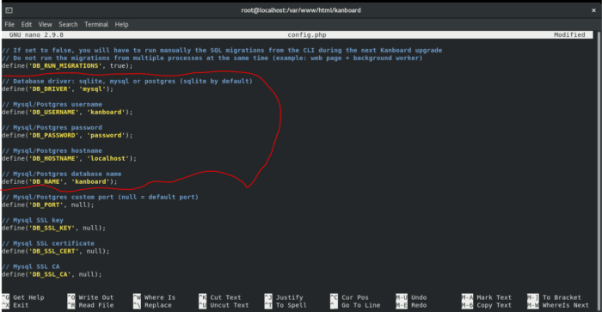Click the Go To Line shortcut label

point(361,305)
